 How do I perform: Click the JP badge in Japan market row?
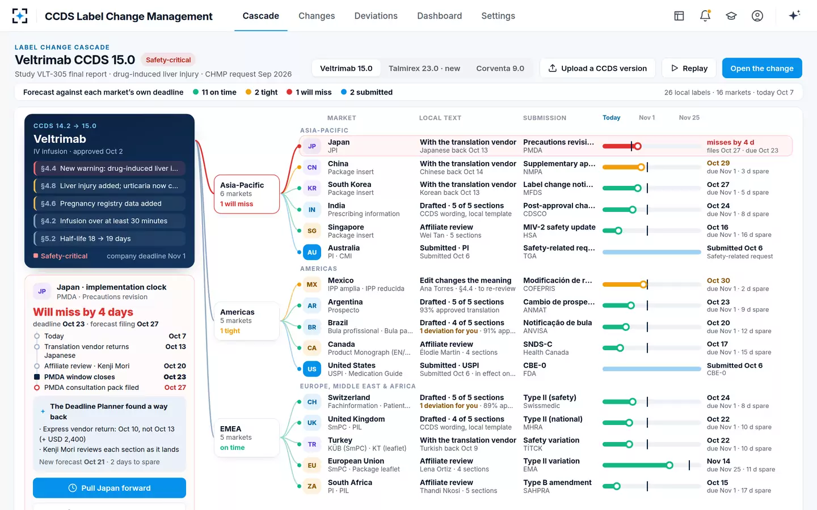312,146
